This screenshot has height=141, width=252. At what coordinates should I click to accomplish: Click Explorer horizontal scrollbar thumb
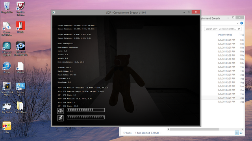[x=194, y=129]
